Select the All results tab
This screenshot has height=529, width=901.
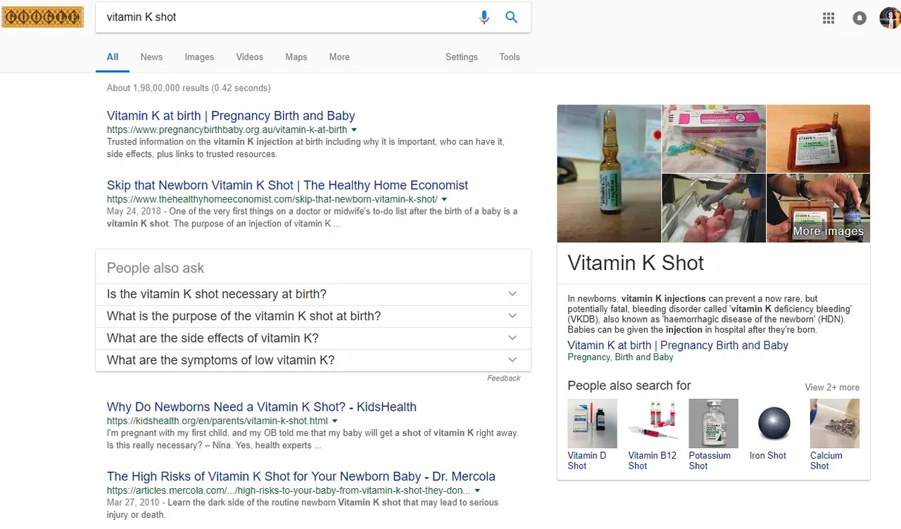(113, 57)
